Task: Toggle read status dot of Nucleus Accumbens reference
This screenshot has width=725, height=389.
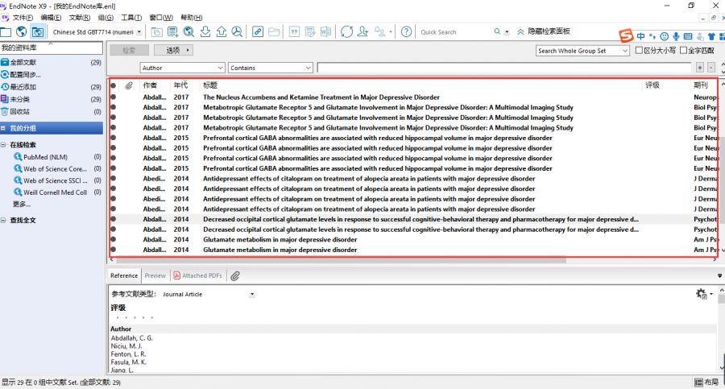Action: point(114,97)
